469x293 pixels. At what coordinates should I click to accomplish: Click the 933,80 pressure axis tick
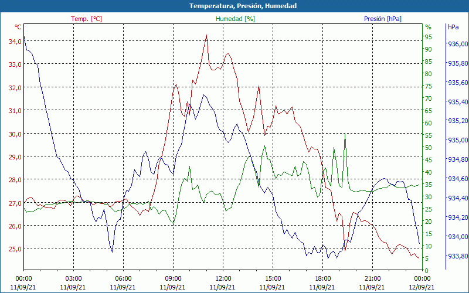click(457, 256)
